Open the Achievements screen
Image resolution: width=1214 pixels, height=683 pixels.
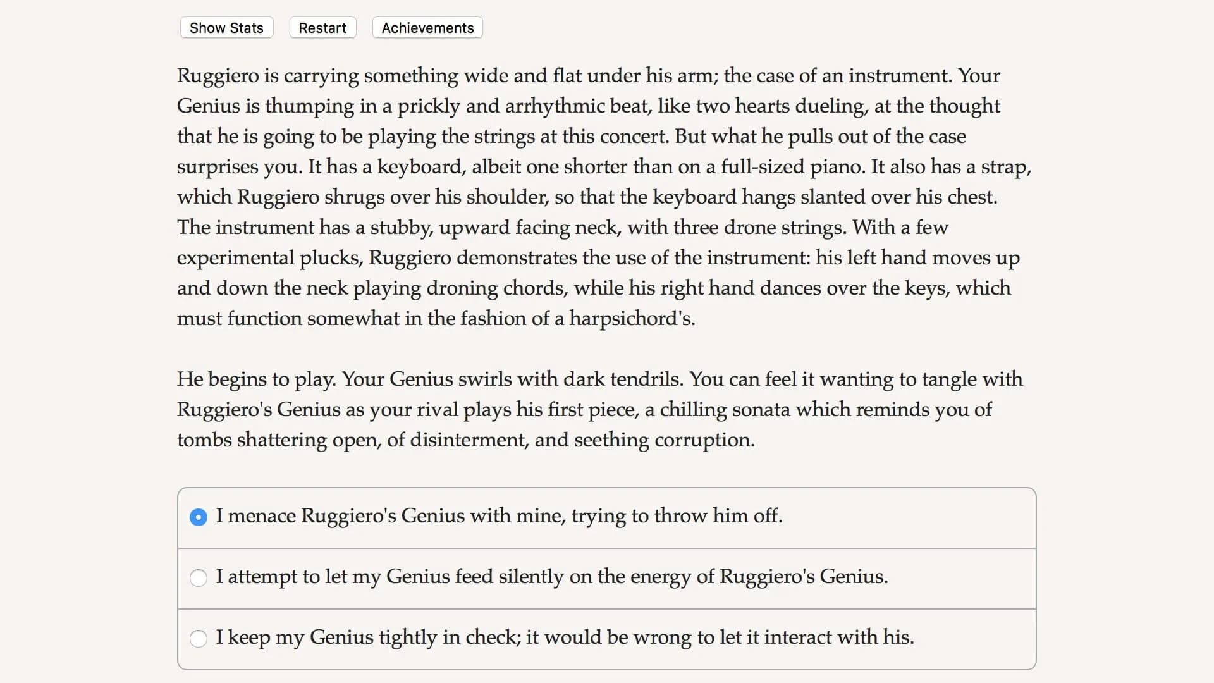tap(427, 27)
